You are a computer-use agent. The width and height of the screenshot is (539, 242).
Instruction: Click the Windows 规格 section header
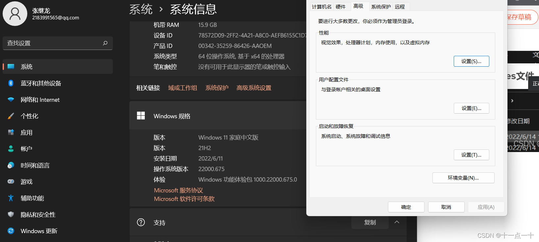coord(218,116)
